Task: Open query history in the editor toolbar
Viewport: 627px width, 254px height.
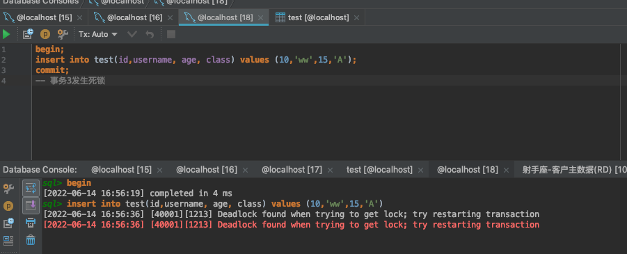Action: [x=28, y=34]
